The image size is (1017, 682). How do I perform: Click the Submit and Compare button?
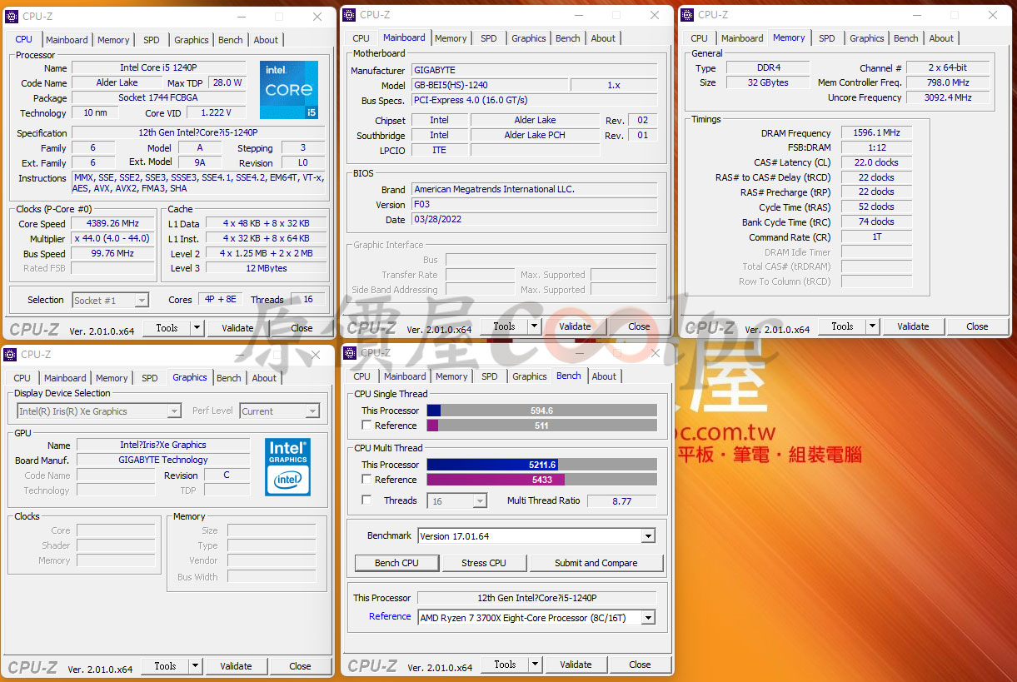tap(596, 563)
